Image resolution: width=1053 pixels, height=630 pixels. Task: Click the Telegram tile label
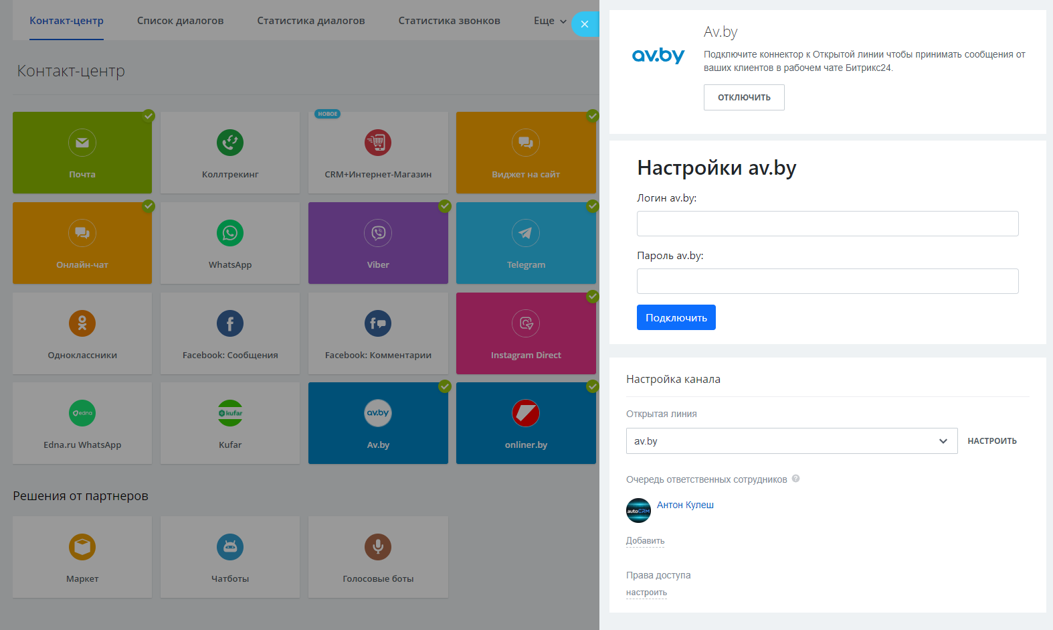526,265
